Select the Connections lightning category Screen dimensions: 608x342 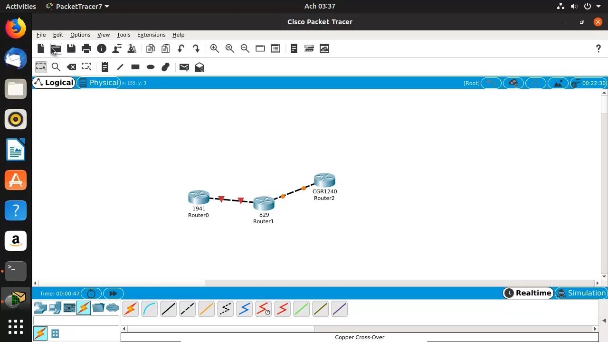pyautogui.click(x=84, y=308)
